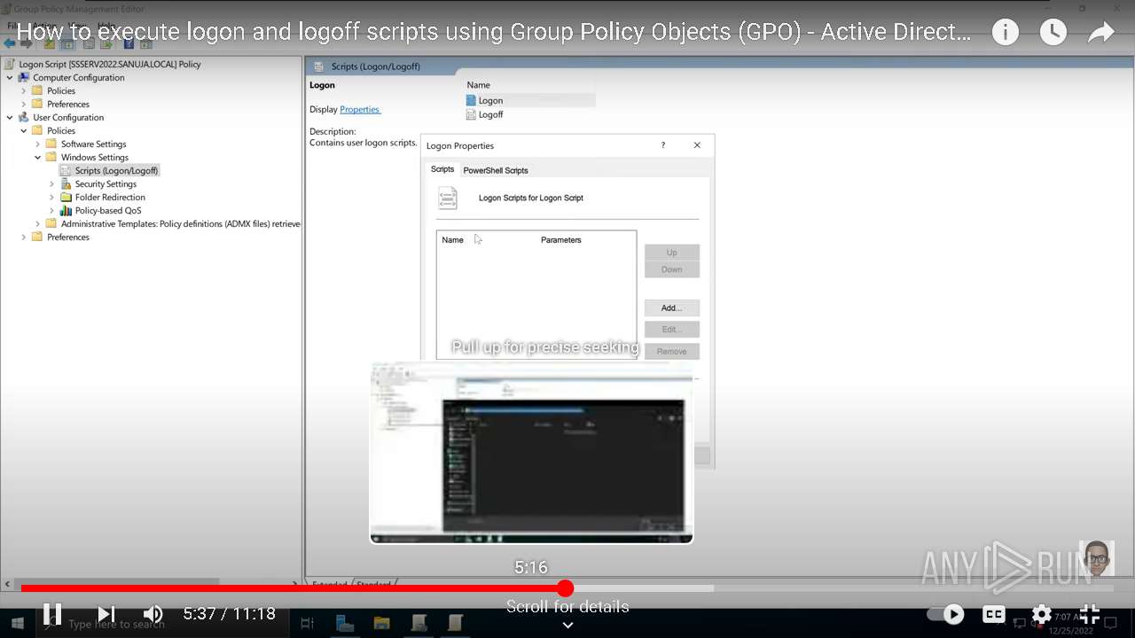Screen dimensions: 1135x638
Task: Click the Scripts (Logon/Logoff) pane header icon
Action: click(x=319, y=66)
